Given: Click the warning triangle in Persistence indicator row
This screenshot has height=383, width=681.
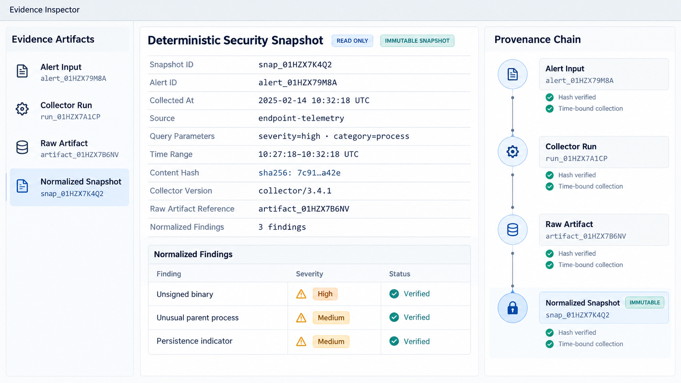Looking at the screenshot, I should click(301, 341).
